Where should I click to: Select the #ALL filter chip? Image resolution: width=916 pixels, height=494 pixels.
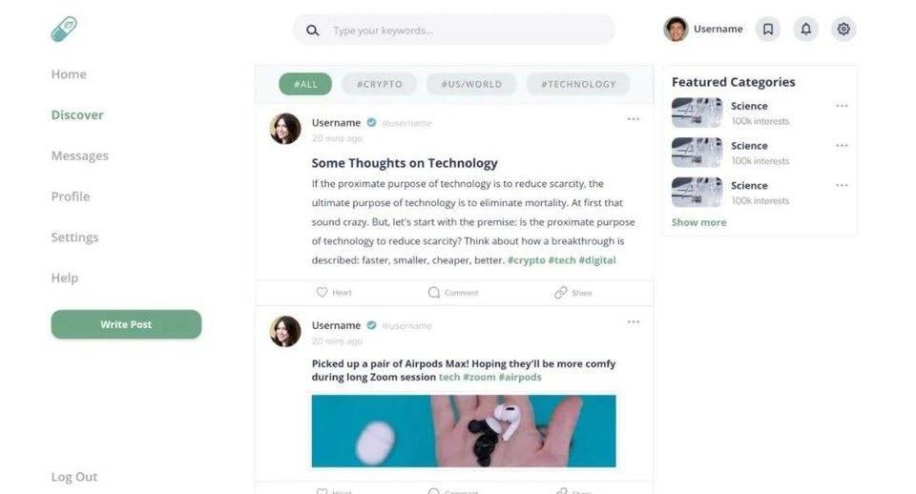[305, 84]
